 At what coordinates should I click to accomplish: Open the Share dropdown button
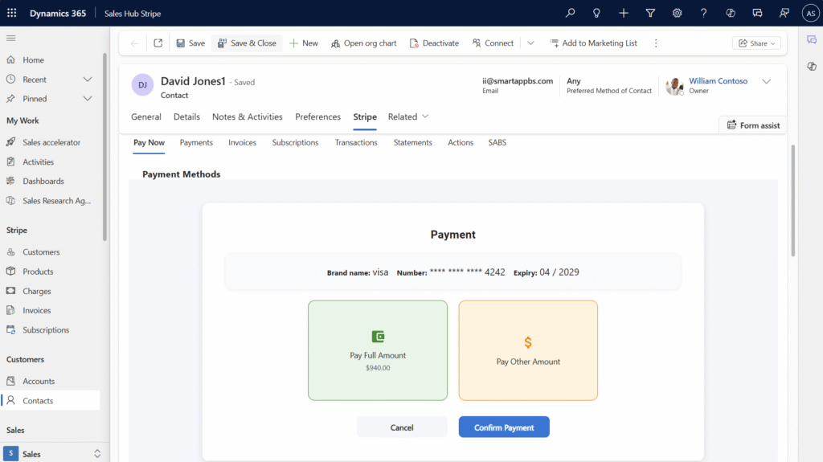pyautogui.click(x=756, y=43)
